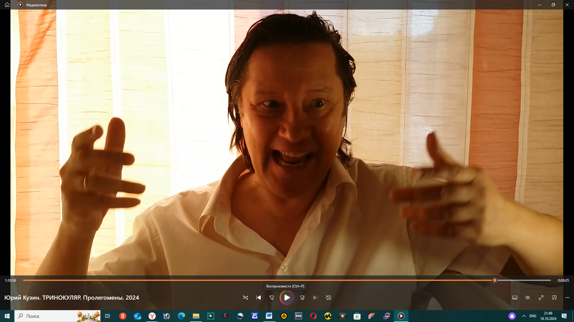Select active Media Player taskbar icon
This screenshot has height=322, width=574.
point(401,316)
